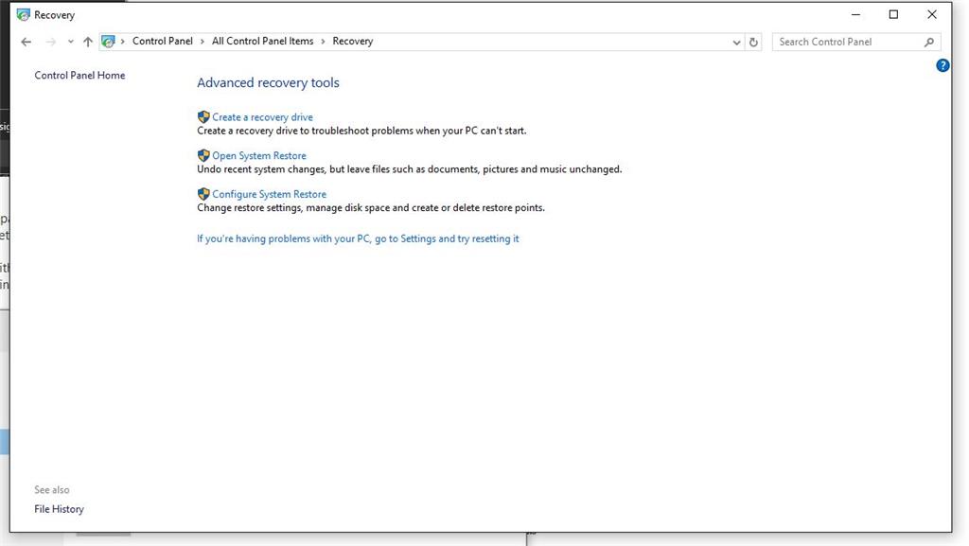Close the Recovery window
This screenshot has width=969, height=546.
click(932, 15)
